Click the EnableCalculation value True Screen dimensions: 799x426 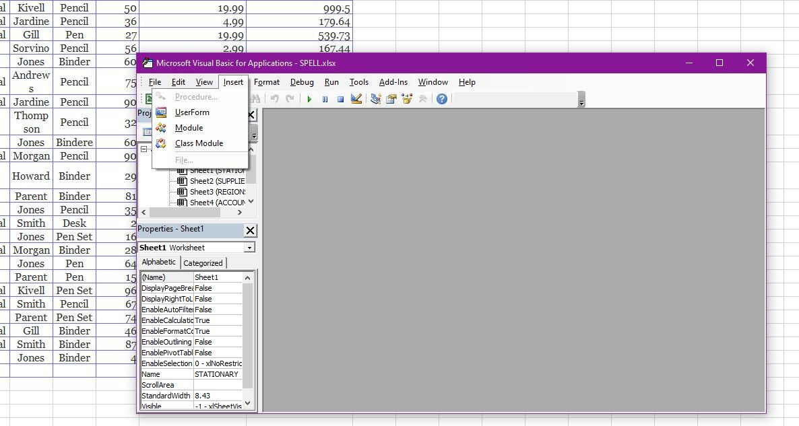point(218,320)
